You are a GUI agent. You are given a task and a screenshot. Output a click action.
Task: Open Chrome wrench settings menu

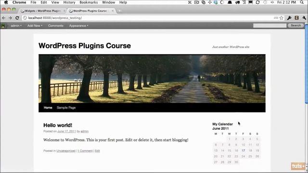coord(304,18)
